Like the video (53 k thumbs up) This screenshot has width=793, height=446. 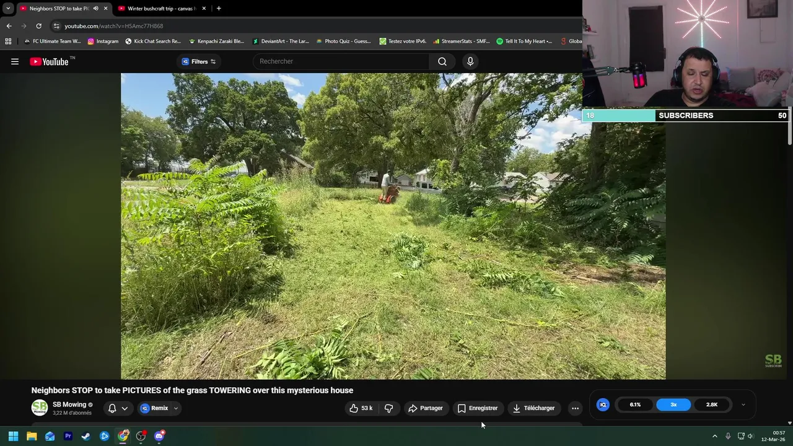[361, 408]
